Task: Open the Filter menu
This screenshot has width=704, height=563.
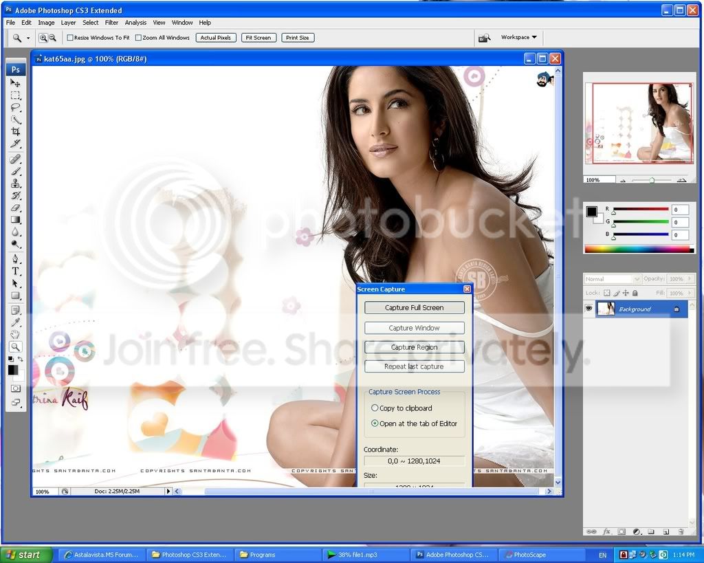Action: pyautogui.click(x=111, y=23)
